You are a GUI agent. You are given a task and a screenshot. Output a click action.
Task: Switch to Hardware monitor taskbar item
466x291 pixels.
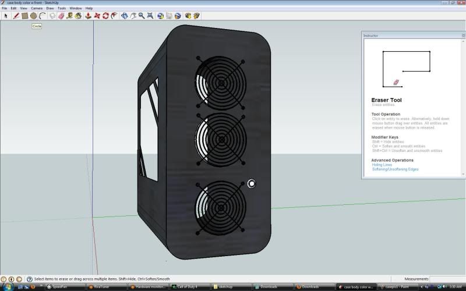tap(149, 287)
